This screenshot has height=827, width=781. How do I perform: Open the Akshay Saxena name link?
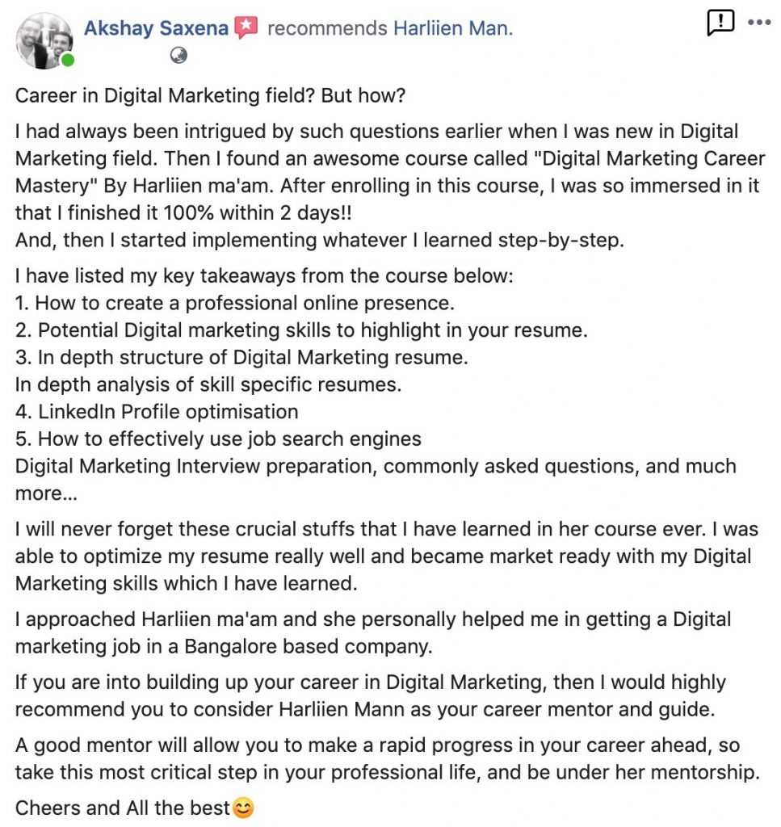(156, 28)
